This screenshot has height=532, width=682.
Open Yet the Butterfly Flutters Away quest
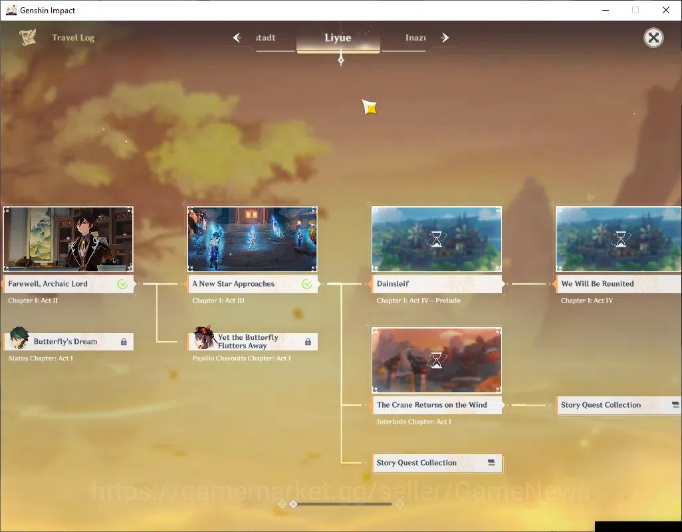coord(253,341)
